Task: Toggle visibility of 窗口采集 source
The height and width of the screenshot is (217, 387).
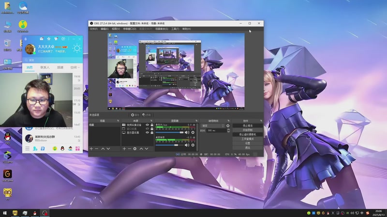Action: click(148, 129)
